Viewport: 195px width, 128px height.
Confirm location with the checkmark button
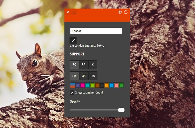click(73, 40)
